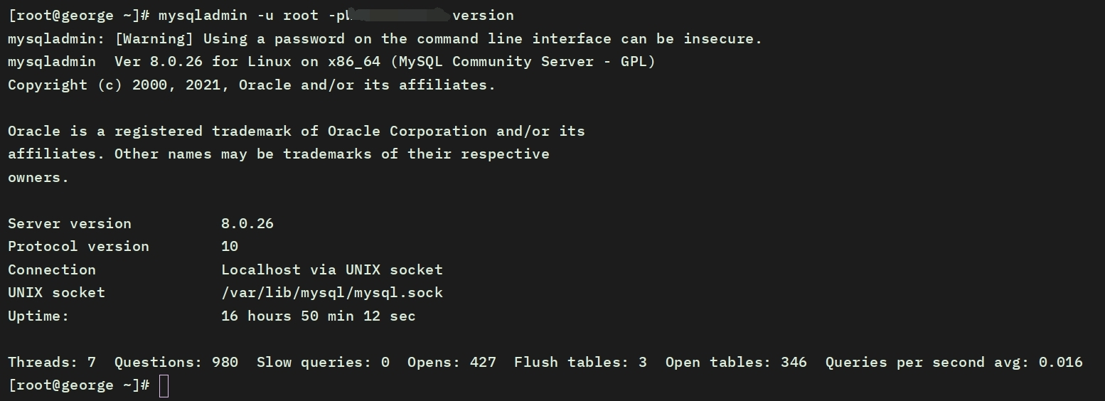Click the mysqladmin command in the first line
The width and height of the screenshot is (1105, 401).
202,16
